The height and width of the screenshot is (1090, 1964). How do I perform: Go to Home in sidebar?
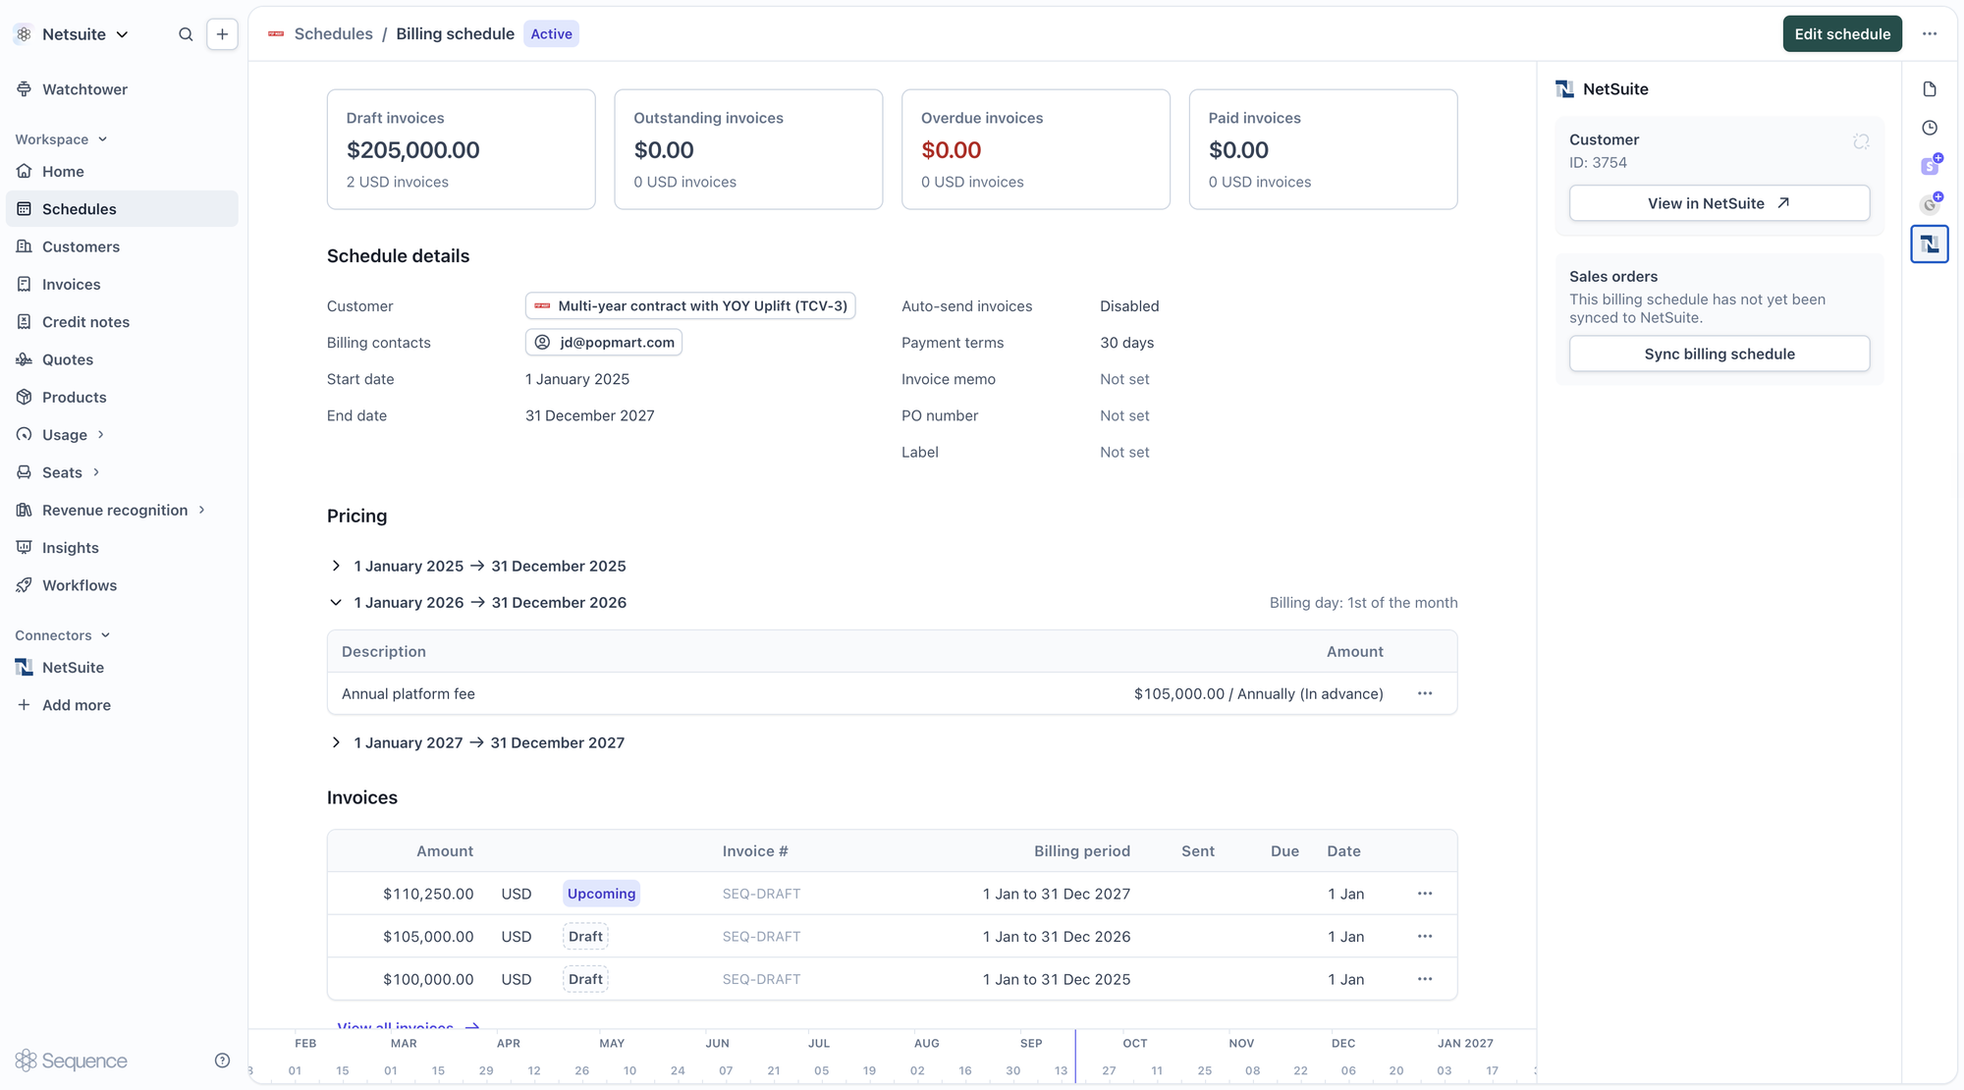click(63, 171)
